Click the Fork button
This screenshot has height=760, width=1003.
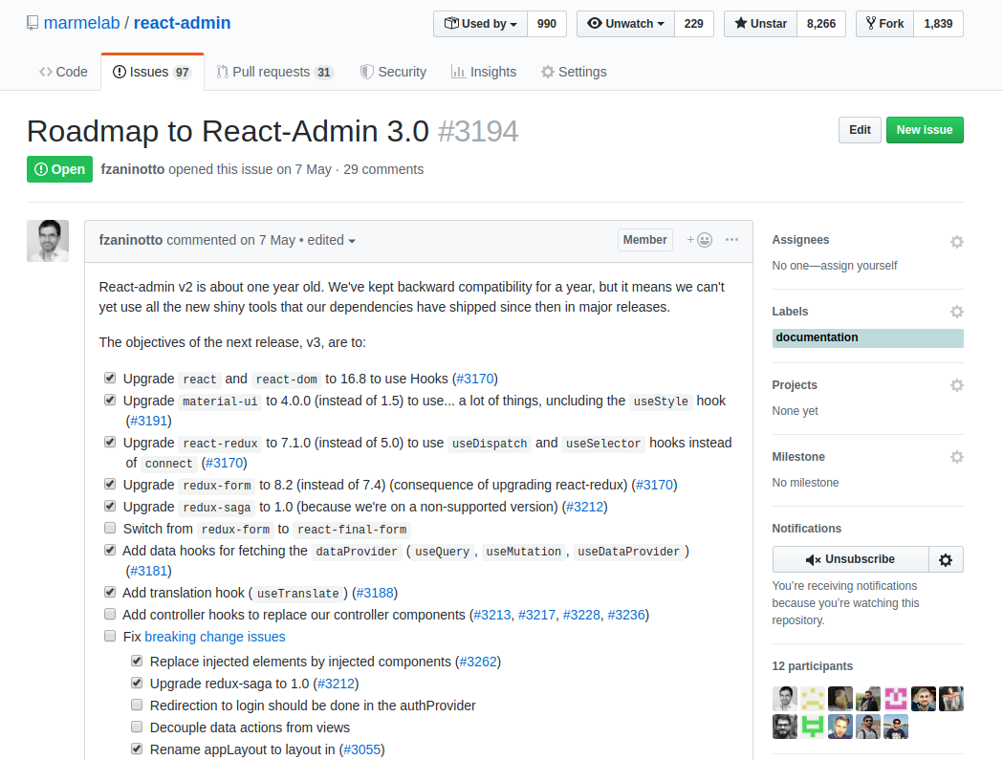[x=885, y=24]
